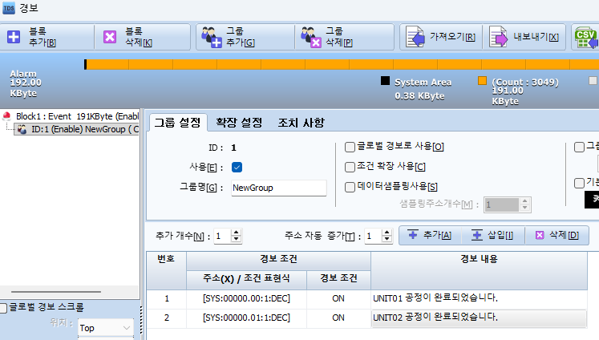Switch to the 확장 설정 tab
Screen dimensions: 599x340
[x=239, y=123]
